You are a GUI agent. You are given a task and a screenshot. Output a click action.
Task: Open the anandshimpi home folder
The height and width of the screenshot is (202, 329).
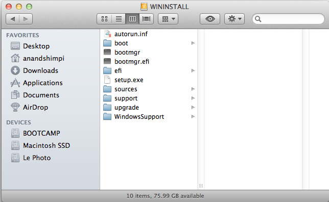[43, 58]
